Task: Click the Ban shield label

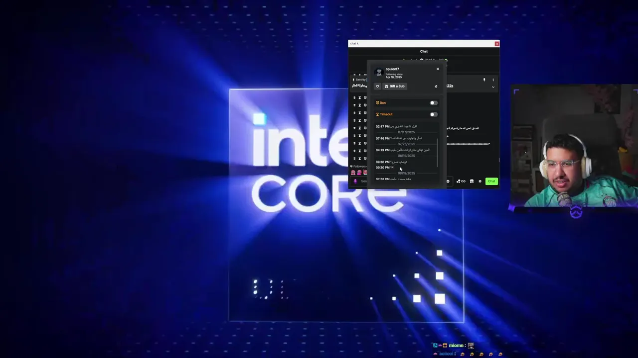Action: pos(381,103)
